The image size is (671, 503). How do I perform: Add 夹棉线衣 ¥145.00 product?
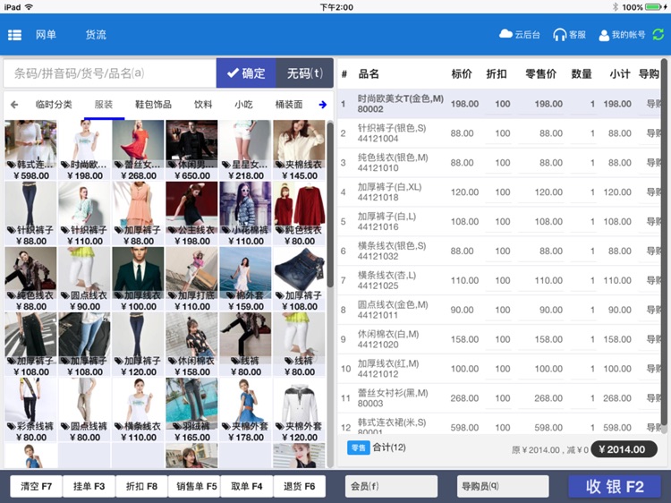(x=299, y=149)
